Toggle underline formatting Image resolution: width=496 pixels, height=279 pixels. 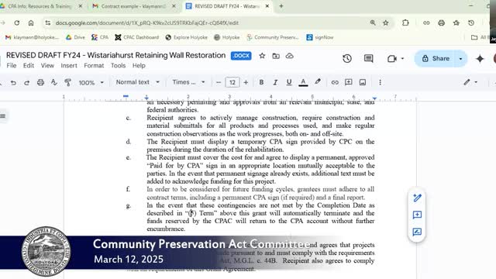click(289, 82)
